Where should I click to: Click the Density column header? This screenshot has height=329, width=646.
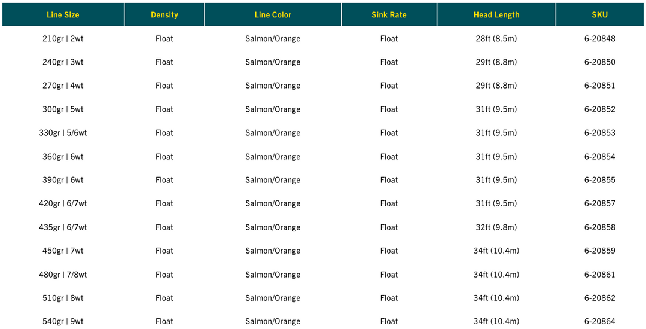point(164,15)
